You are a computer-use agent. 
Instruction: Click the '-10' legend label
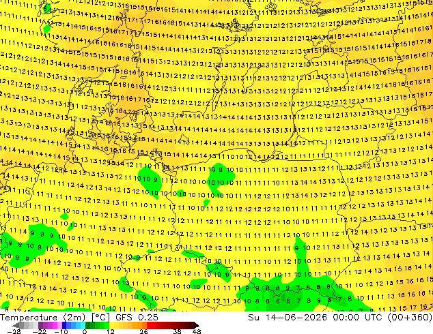point(61,331)
